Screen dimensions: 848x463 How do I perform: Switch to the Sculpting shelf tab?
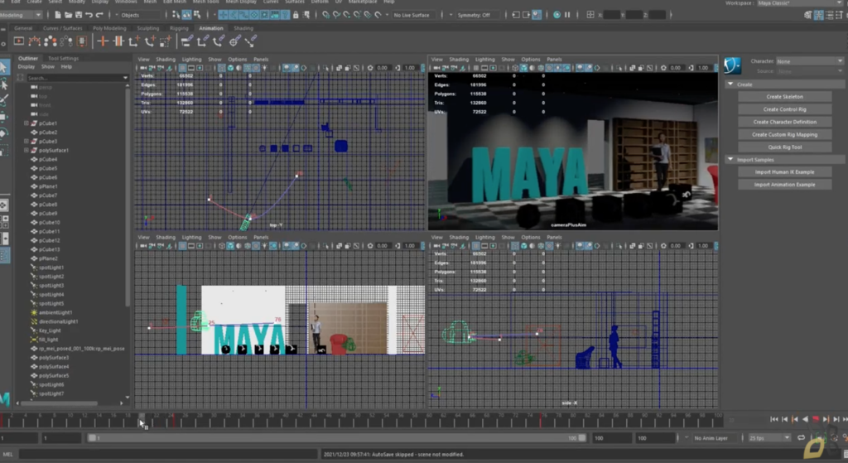tap(147, 28)
